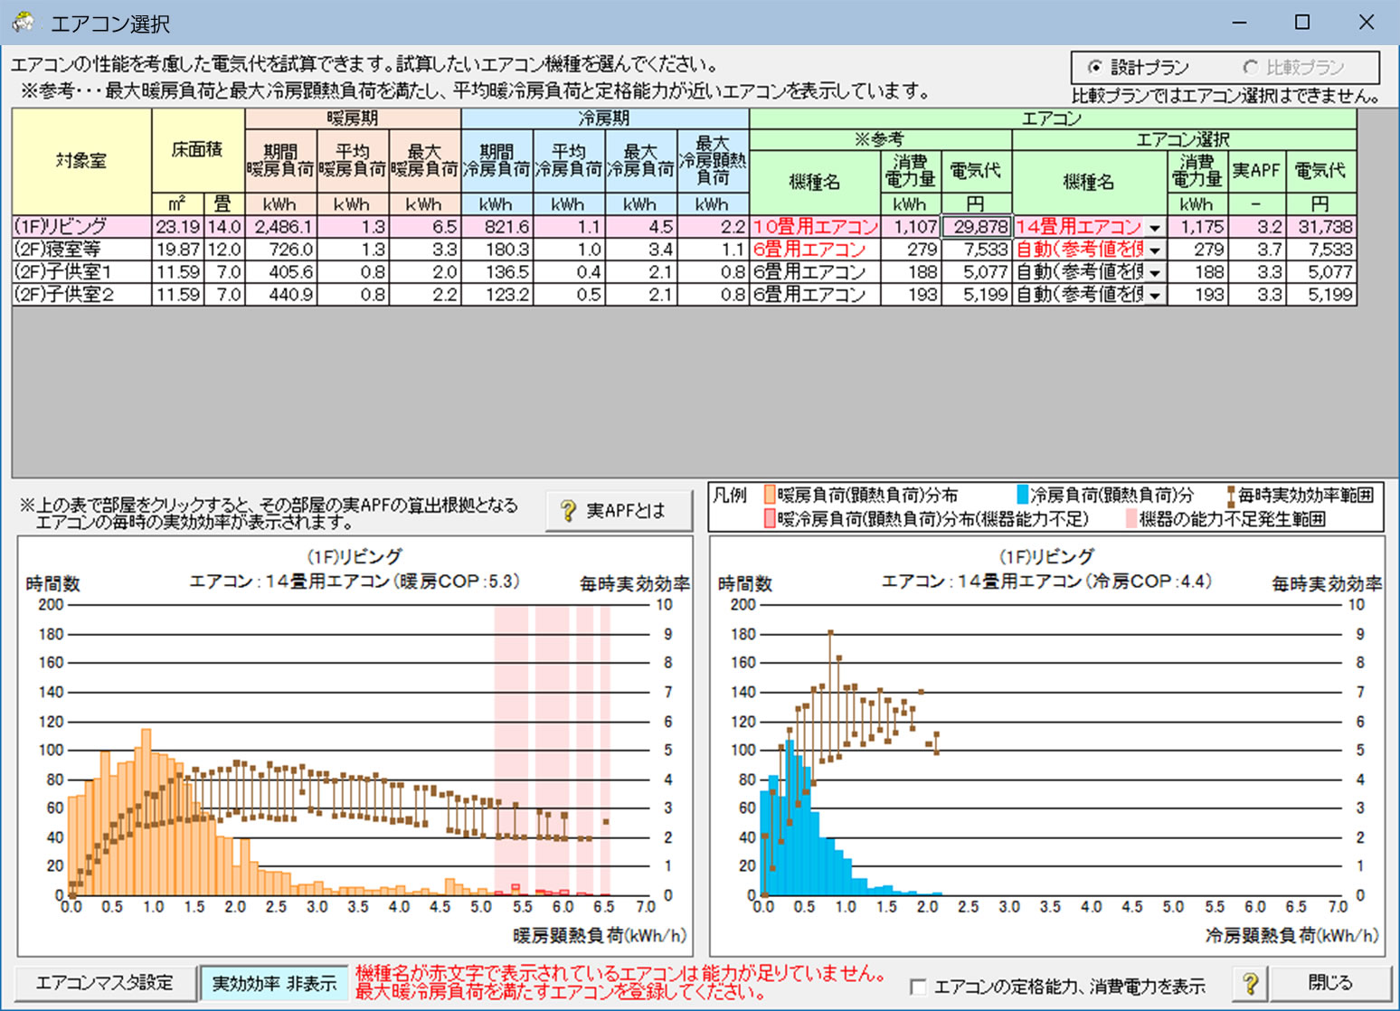Open air conditioner dropdown for (2F)子供室1
This screenshot has height=1011, width=1400.
coord(1155,273)
